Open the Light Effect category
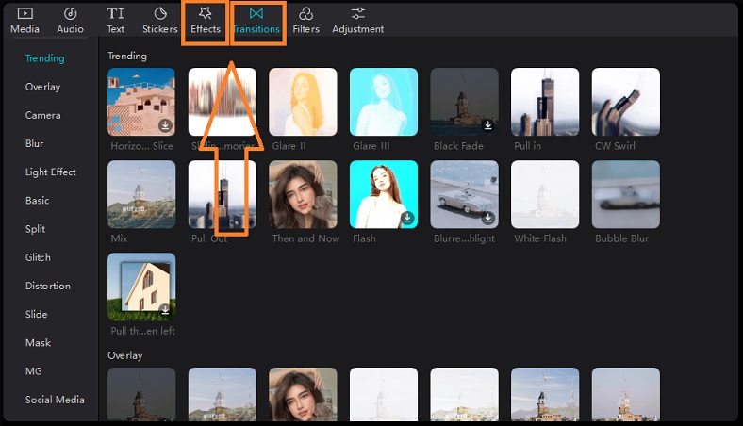This screenshot has width=743, height=426. point(51,172)
